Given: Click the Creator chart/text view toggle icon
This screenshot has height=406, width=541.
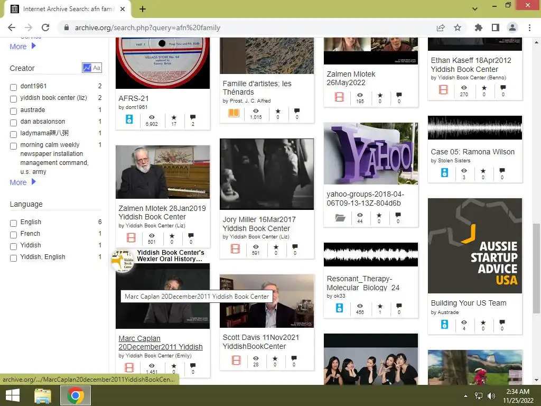Looking at the screenshot, I should click(92, 68).
